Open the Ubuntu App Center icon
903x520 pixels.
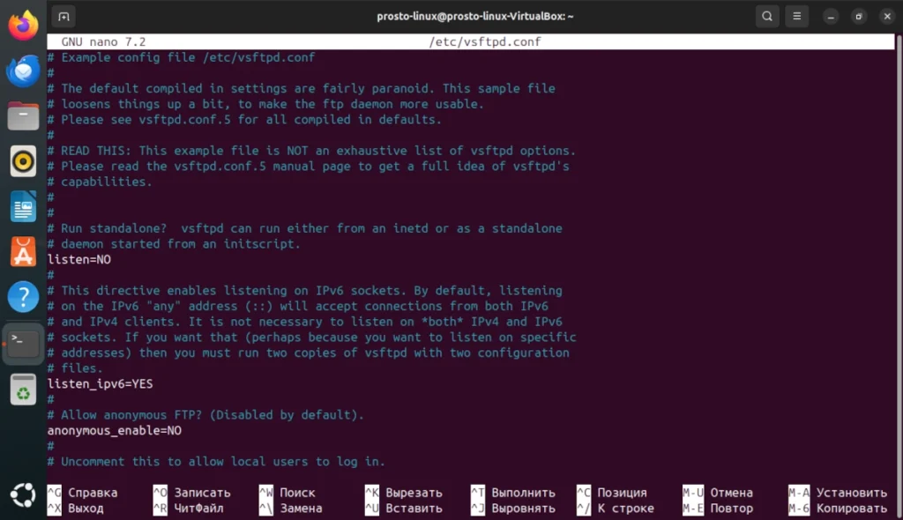[23, 252]
